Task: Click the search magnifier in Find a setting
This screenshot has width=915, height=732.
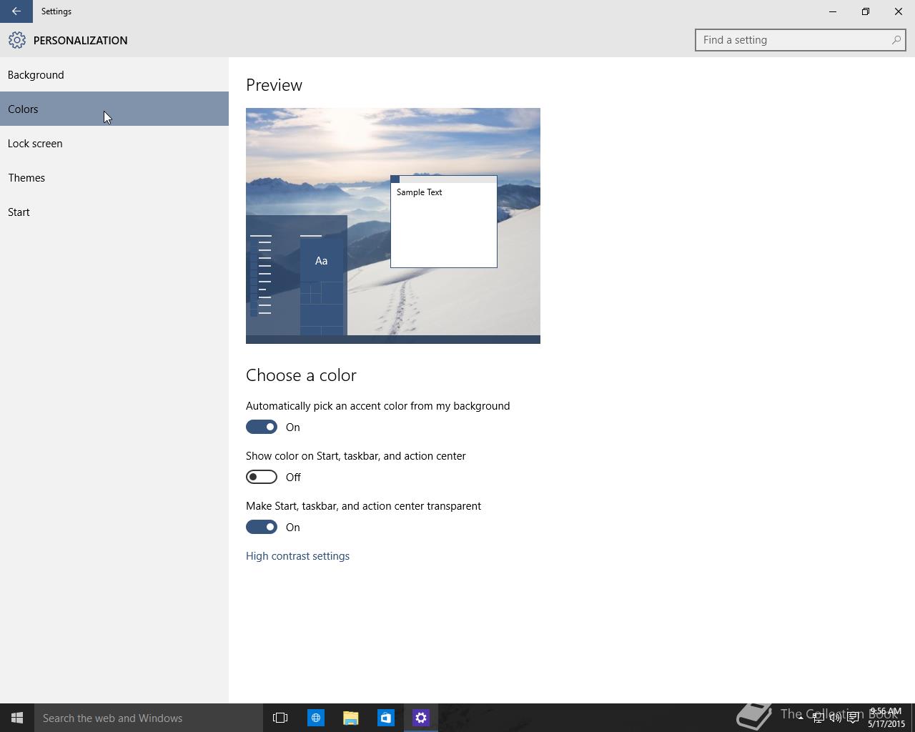Action: pyautogui.click(x=896, y=40)
